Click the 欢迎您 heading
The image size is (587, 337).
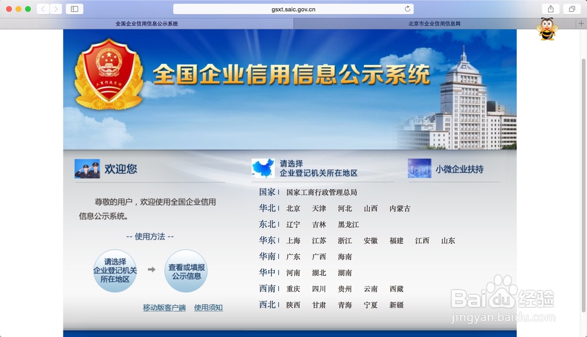point(120,169)
